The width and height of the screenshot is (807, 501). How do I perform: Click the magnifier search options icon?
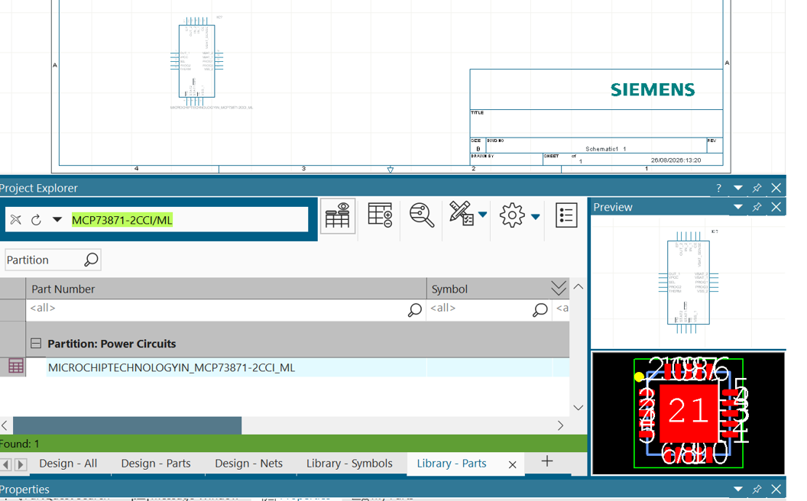pyautogui.click(x=422, y=215)
